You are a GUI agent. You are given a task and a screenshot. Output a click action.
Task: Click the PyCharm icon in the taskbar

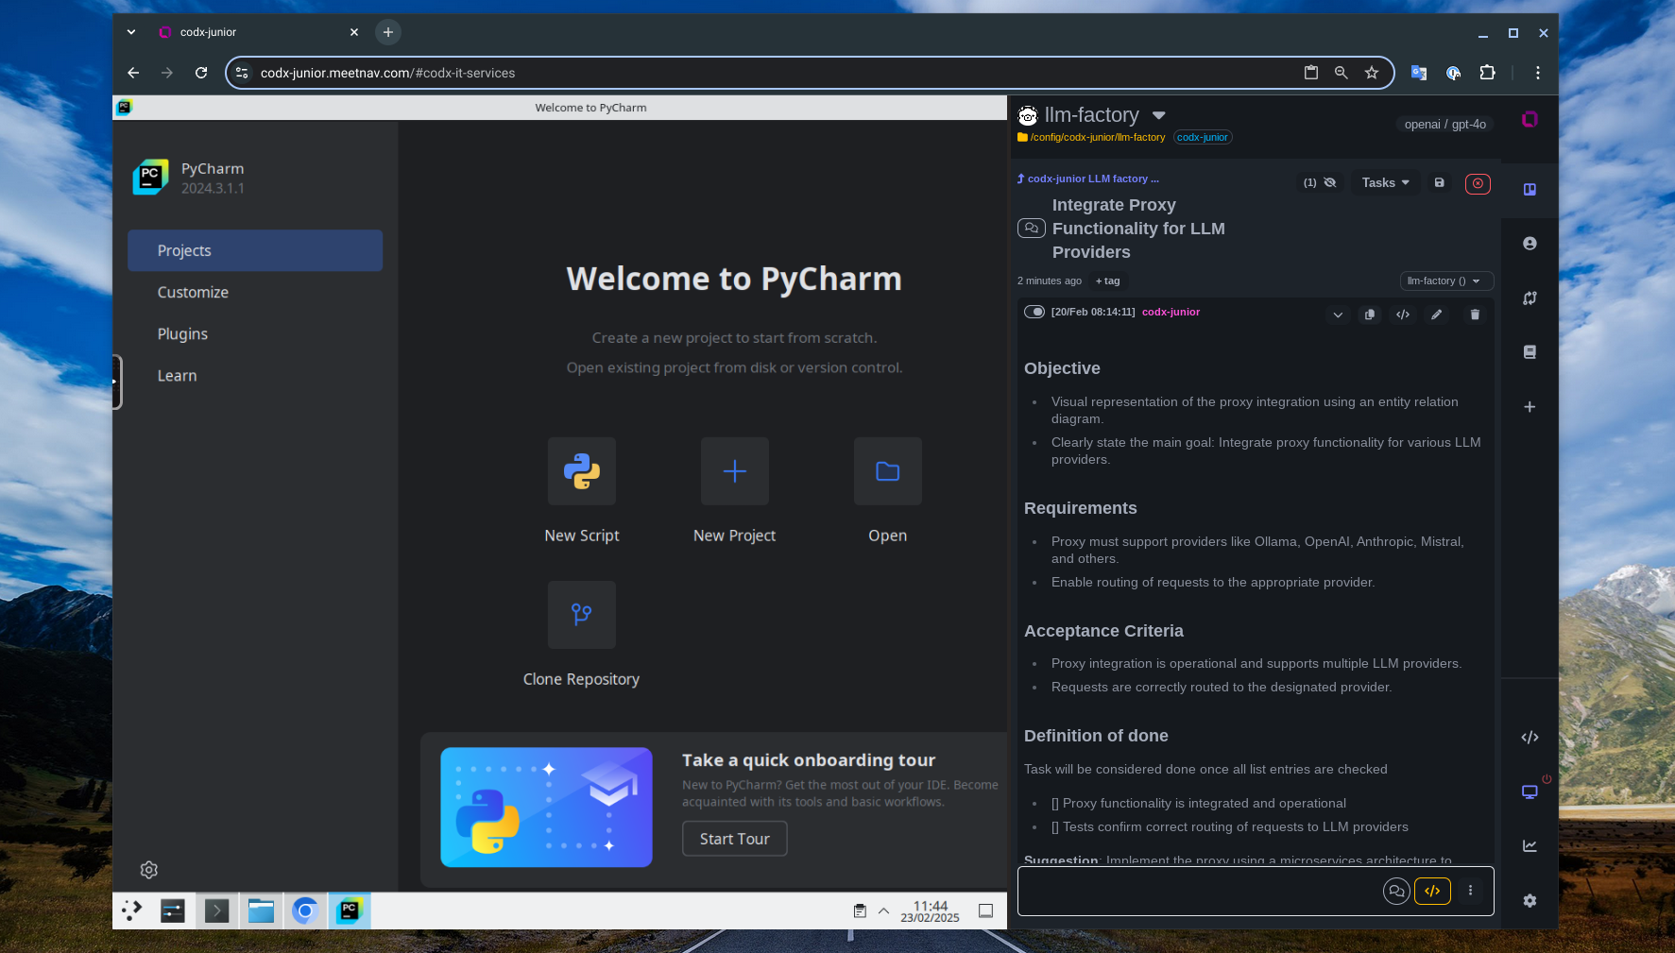tap(350, 910)
